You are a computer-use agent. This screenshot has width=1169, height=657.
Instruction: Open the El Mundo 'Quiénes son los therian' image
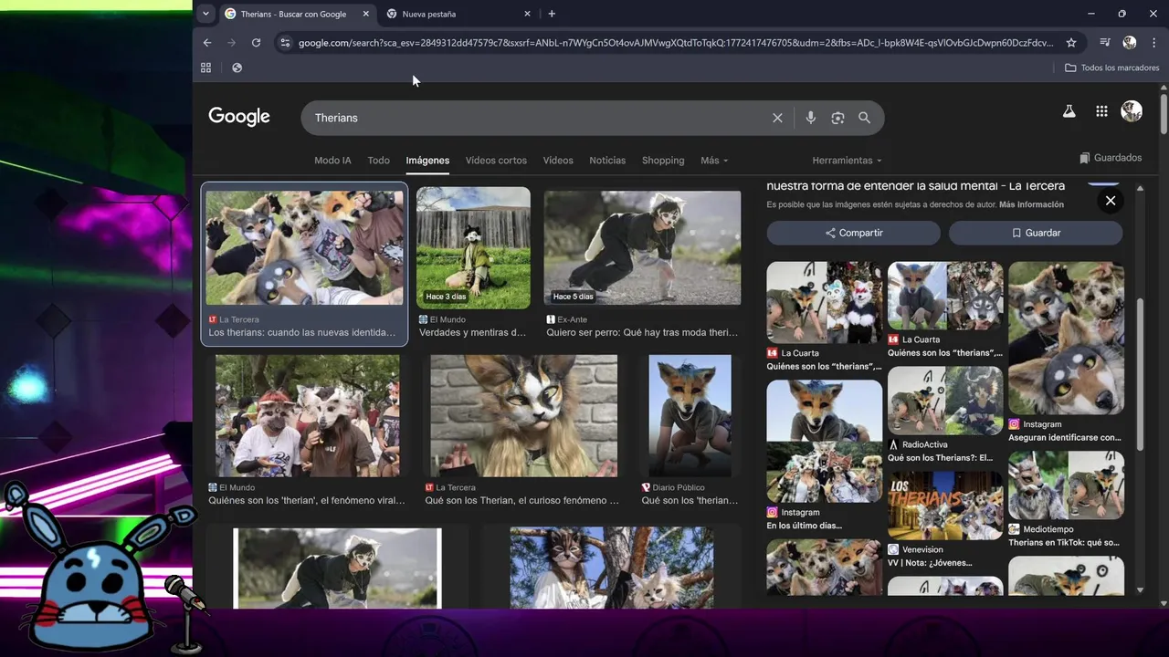pyautogui.click(x=307, y=416)
